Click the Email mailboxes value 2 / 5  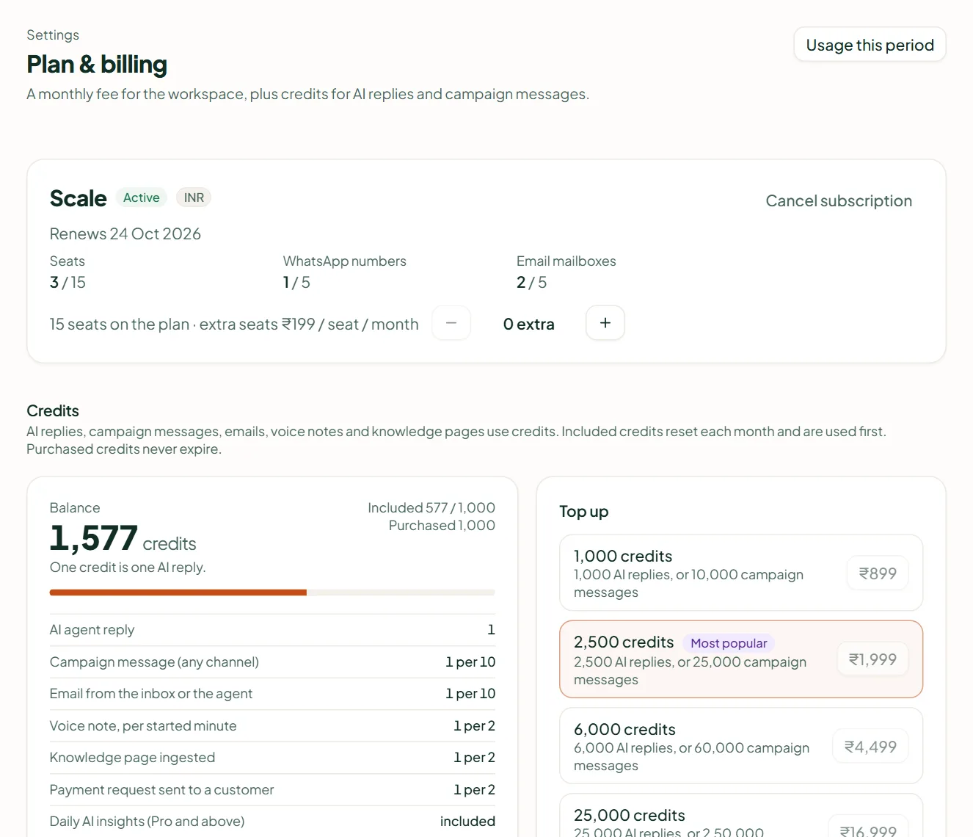531,283
